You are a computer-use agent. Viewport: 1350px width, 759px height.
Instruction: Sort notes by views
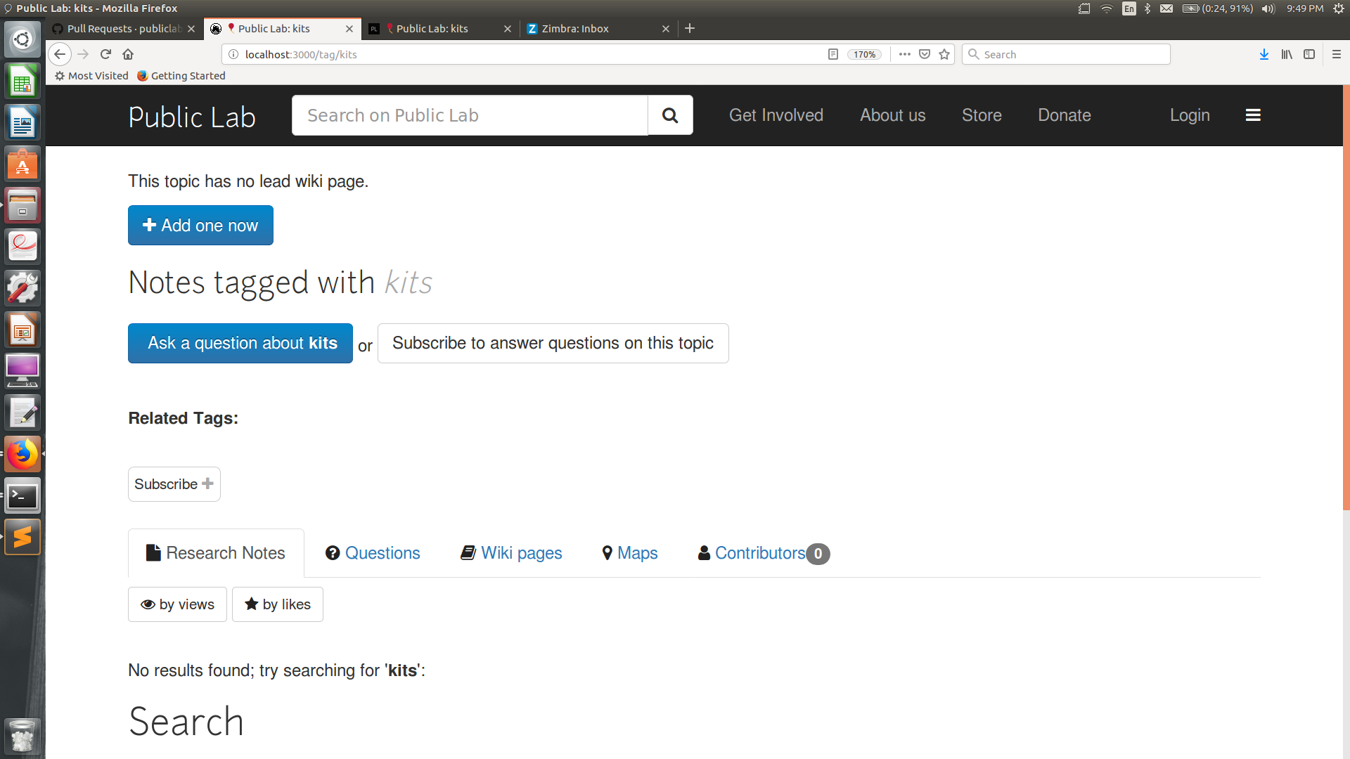click(x=177, y=604)
